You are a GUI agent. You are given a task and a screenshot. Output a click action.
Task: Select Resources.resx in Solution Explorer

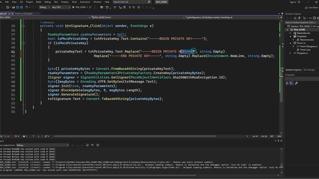coord(307,40)
